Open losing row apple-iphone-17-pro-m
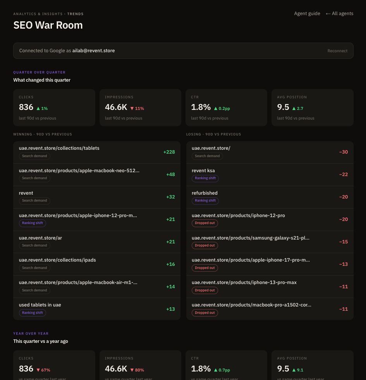Image resolution: width=366 pixels, height=380 pixels. point(270,264)
